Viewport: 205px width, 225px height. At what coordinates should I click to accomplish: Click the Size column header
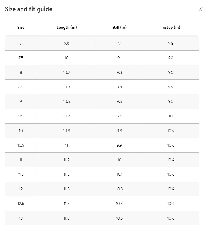pyautogui.click(x=21, y=28)
